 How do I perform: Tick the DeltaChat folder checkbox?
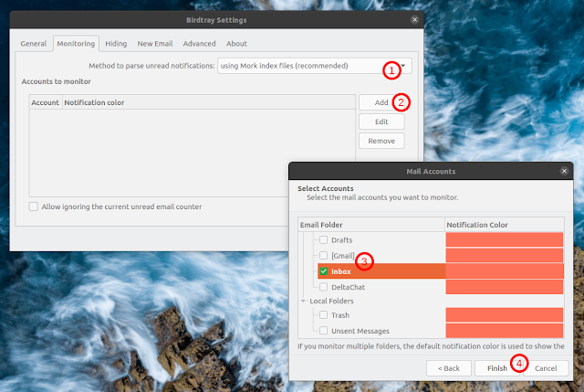click(x=324, y=287)
